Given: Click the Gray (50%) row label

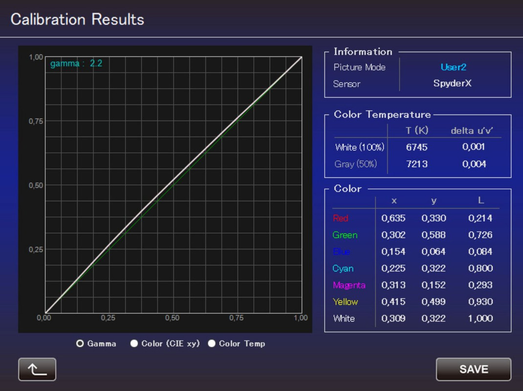Looking at the screenshot, I should click(355, 164).
